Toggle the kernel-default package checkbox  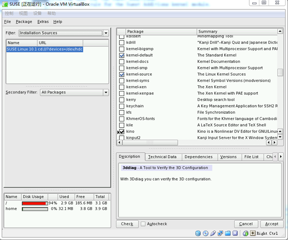click(x=122, y=55)
